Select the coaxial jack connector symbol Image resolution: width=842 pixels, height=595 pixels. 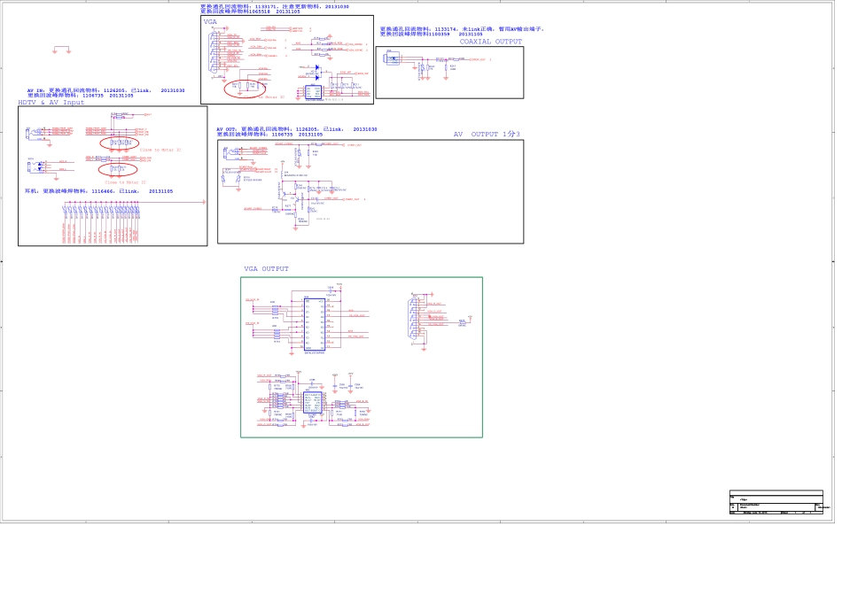point(393,58)
